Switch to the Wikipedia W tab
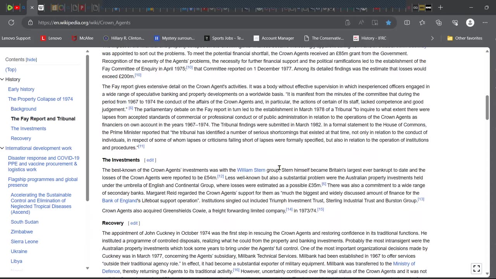This screenshot has height=279, width=496. pyautogui.click(x=41, y=7)
